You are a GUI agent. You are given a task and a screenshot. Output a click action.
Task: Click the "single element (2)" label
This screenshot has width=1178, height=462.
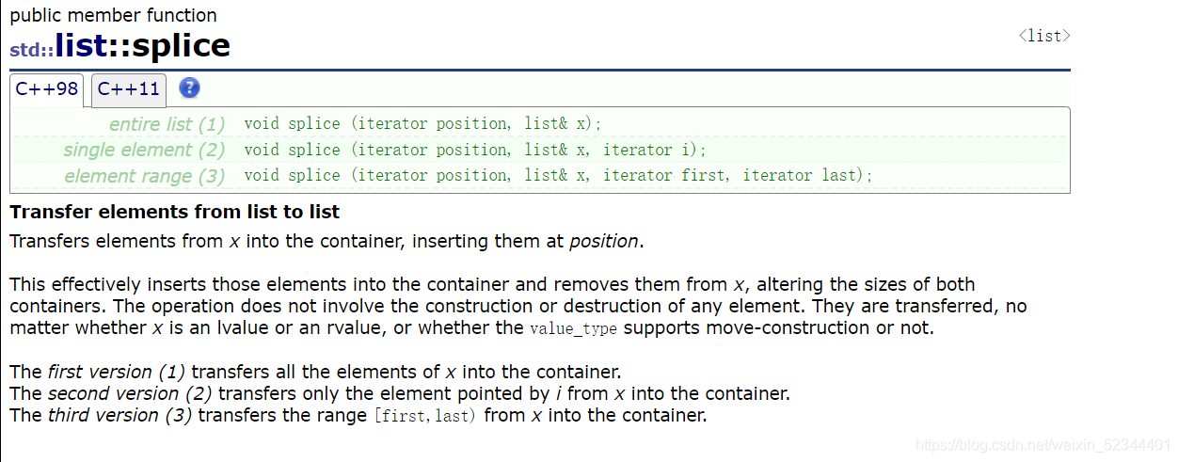[x=145, y=150]
